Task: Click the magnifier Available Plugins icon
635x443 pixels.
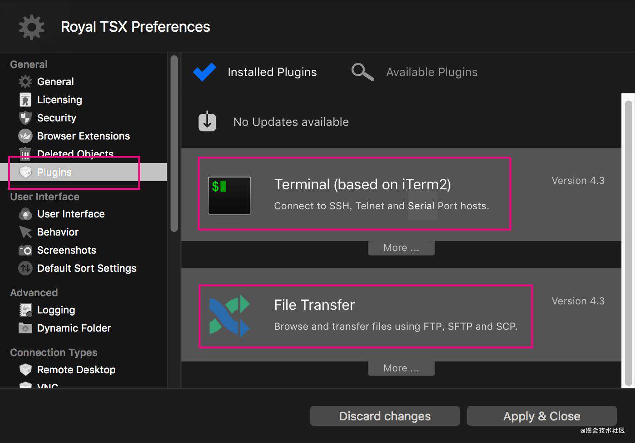Action: click(362, 72)
